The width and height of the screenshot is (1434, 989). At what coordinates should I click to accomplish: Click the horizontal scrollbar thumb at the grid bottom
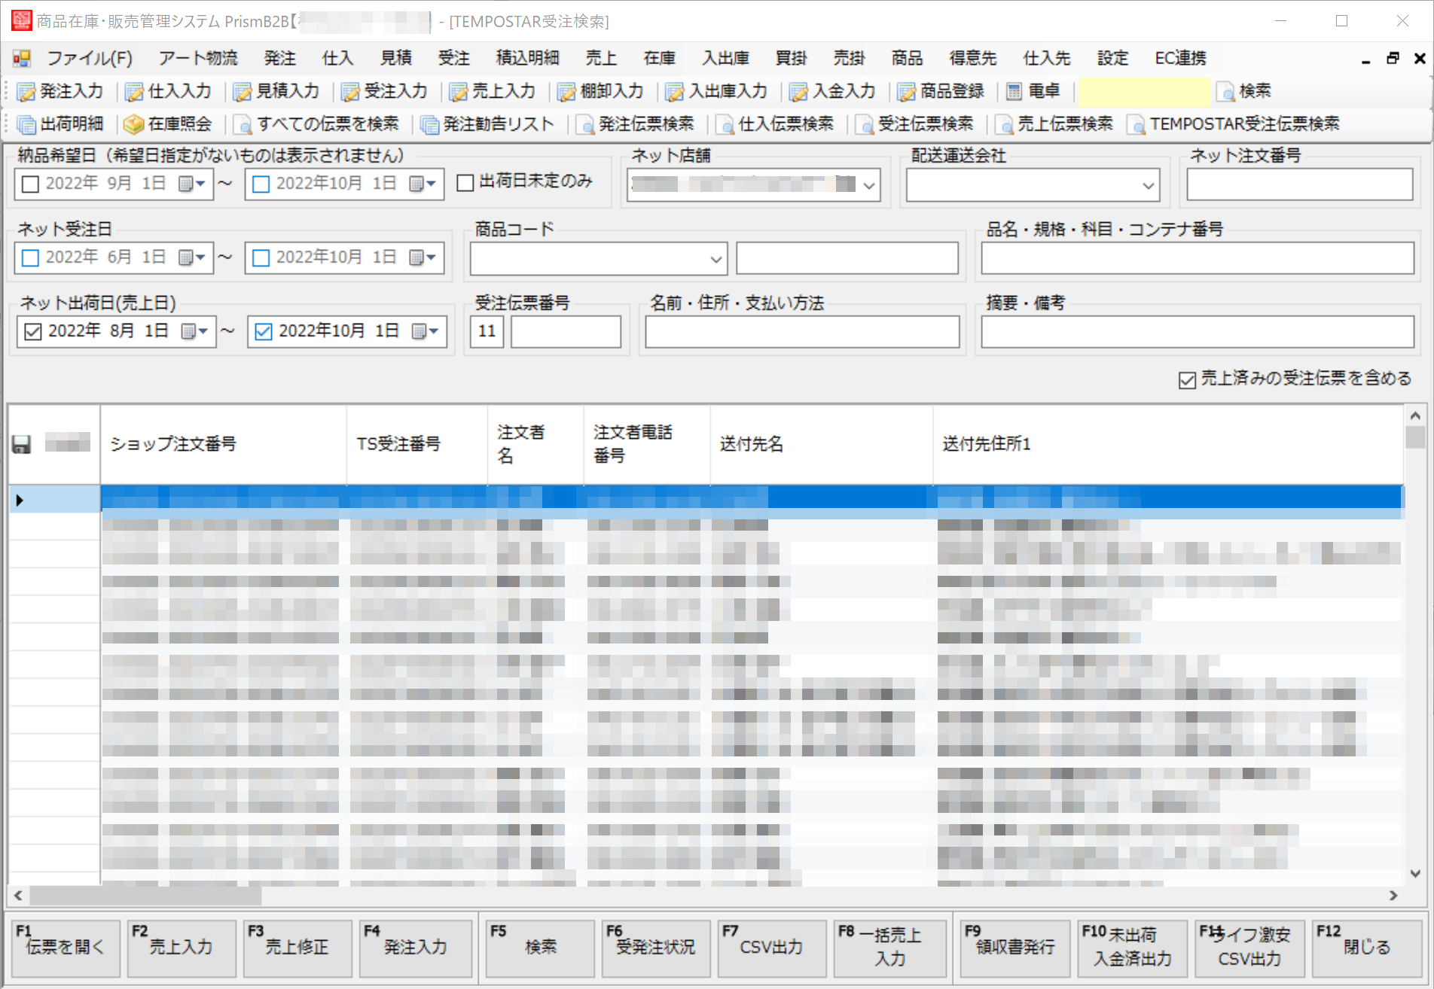[145, 896]
